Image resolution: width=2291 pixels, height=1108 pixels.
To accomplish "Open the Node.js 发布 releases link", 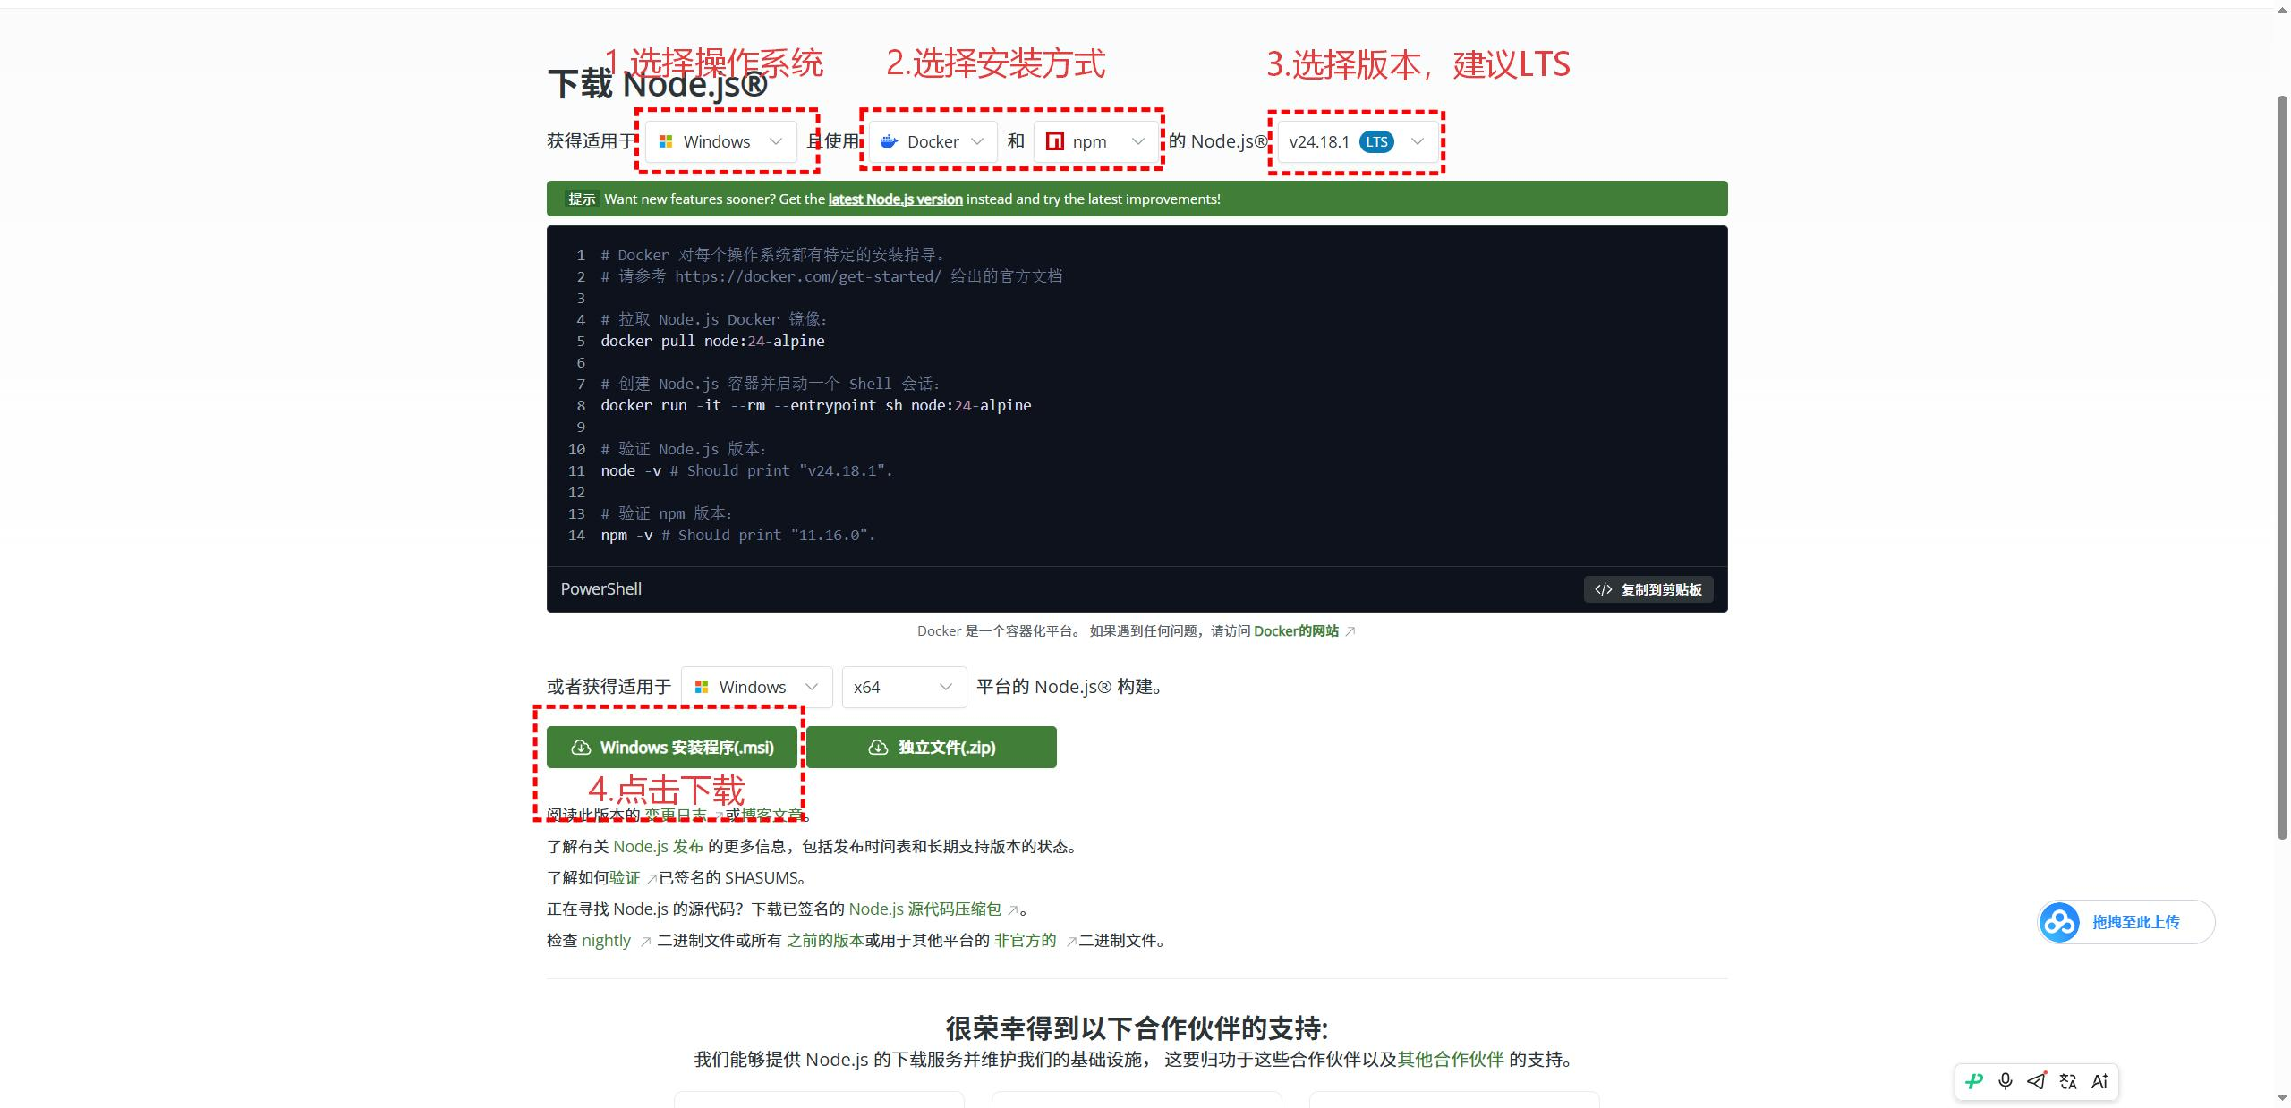I will [658, 846].
